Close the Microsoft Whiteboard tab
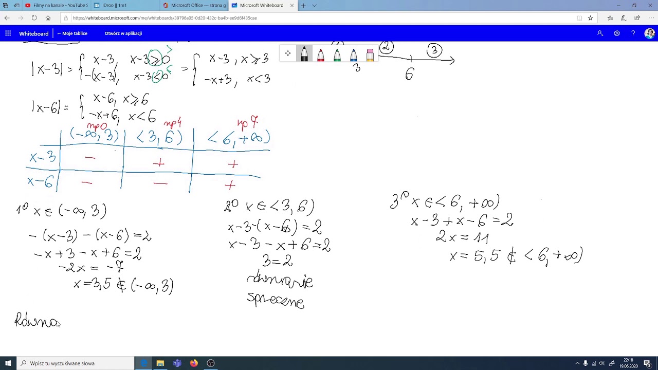 point(292,5)
